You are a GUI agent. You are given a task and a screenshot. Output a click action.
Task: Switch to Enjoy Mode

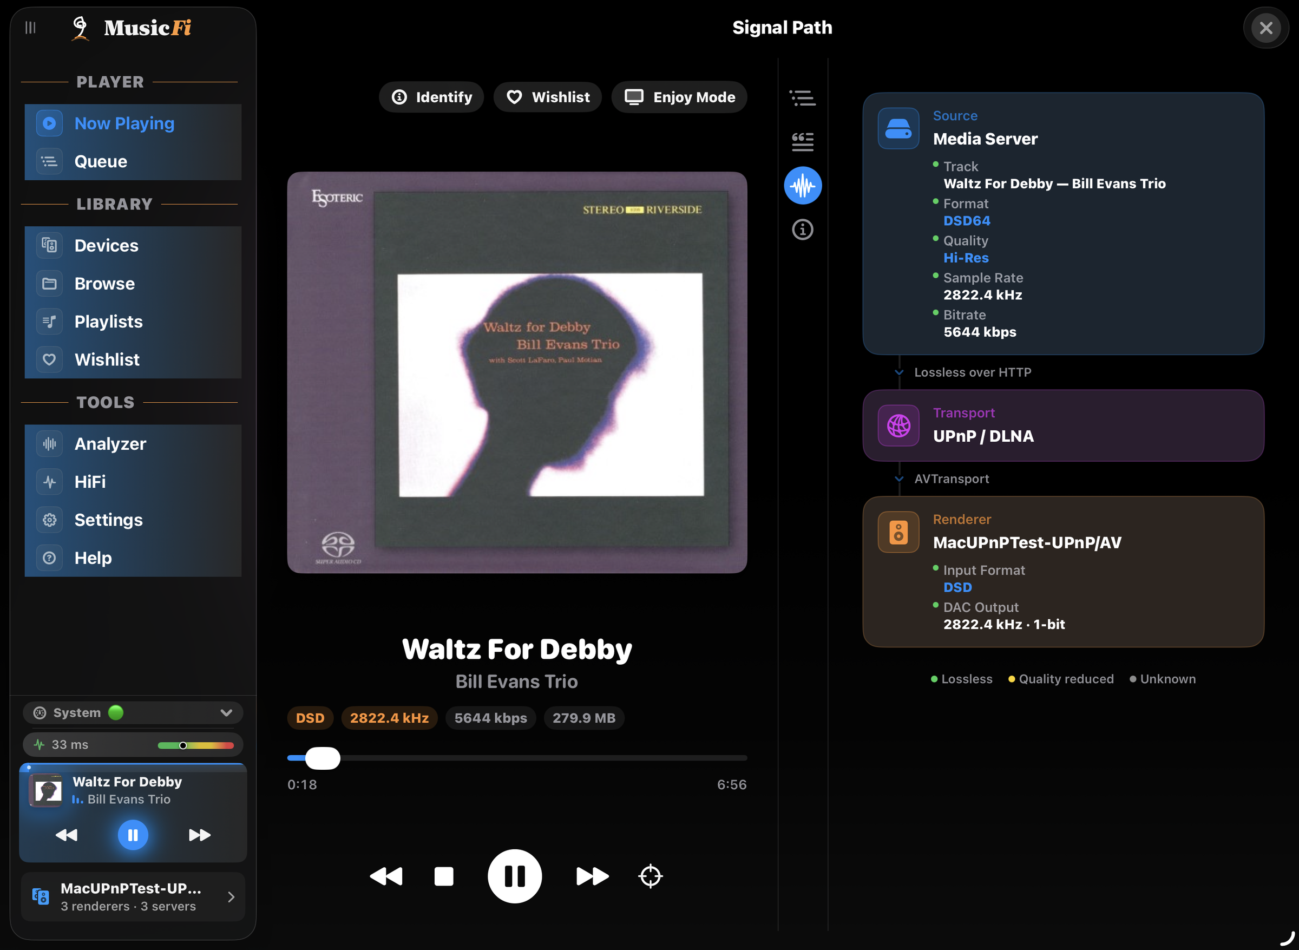click(679, 97)
